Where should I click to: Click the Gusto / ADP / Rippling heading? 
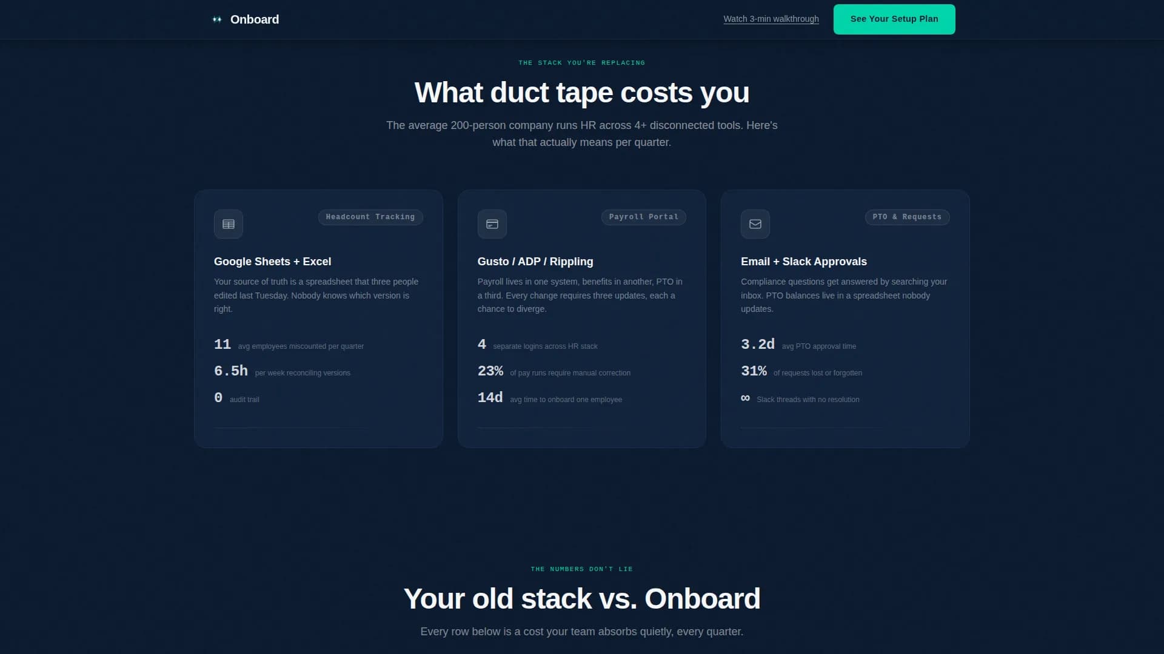coord(535,262)
